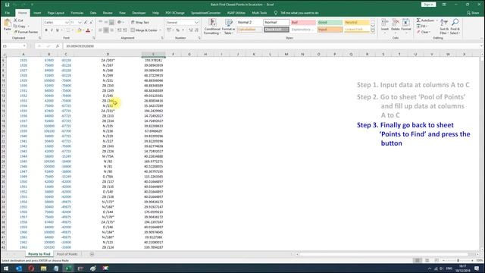Expand the Name Box dropdown
The image size is (485, 273).
(24, 45)
